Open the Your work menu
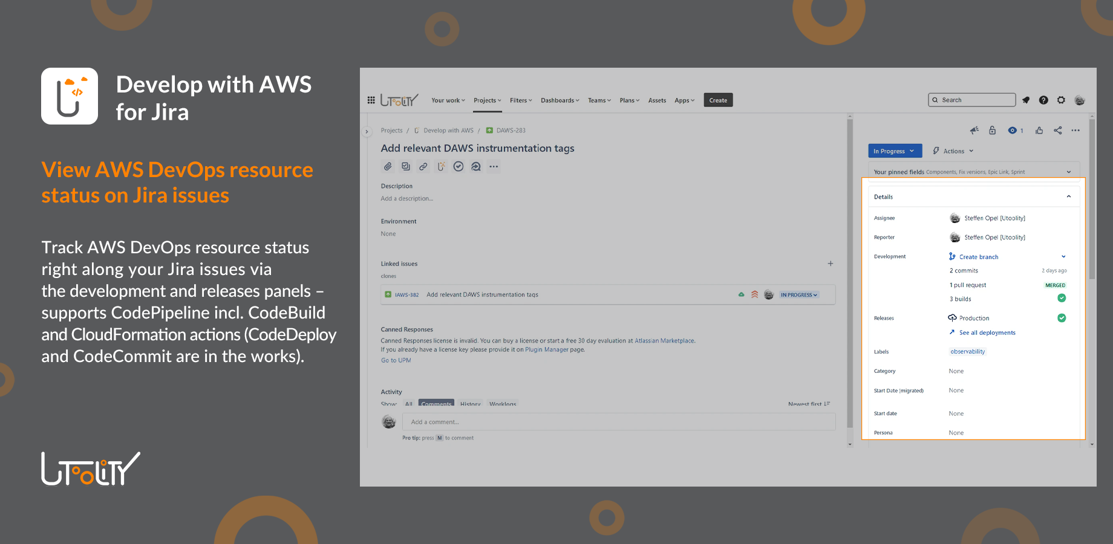 click(448, 100)
